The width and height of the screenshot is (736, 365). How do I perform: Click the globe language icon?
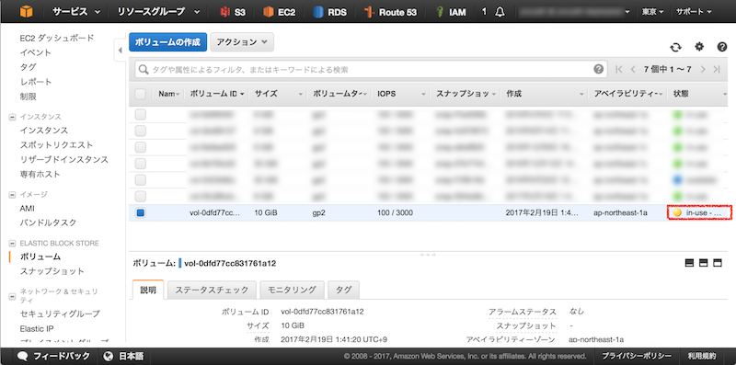pos(109,356)
